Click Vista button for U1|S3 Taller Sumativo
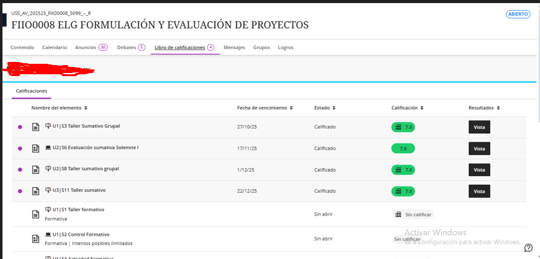Image resolution: width=540 pixels, height=259 pixels. click(479, 127)
